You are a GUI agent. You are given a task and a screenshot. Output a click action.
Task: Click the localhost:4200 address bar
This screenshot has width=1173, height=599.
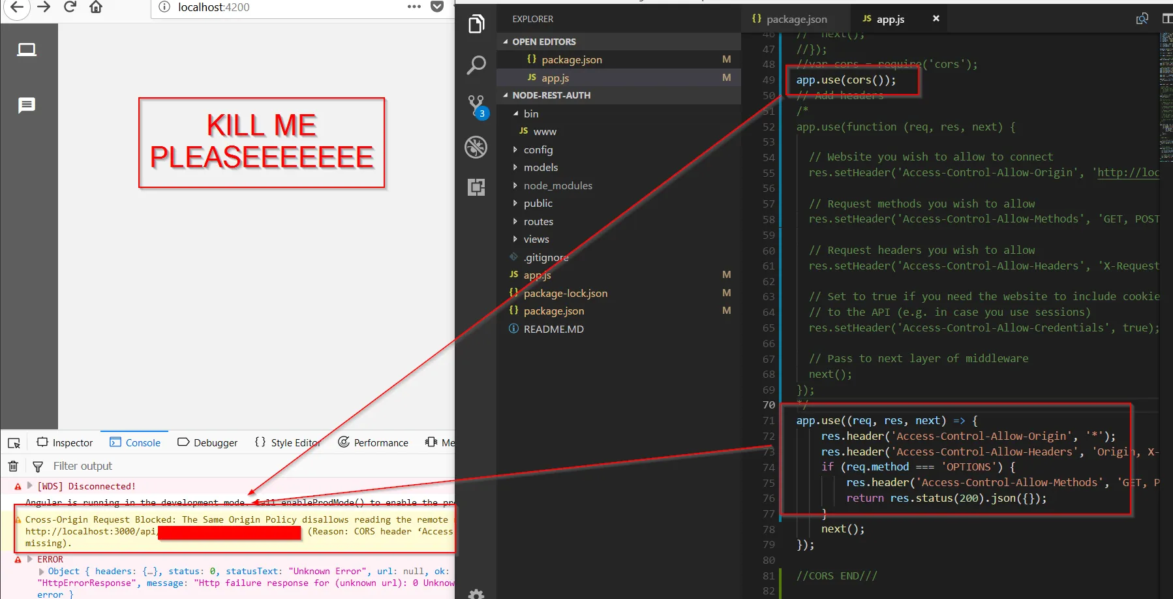click(x=281, y=7)
